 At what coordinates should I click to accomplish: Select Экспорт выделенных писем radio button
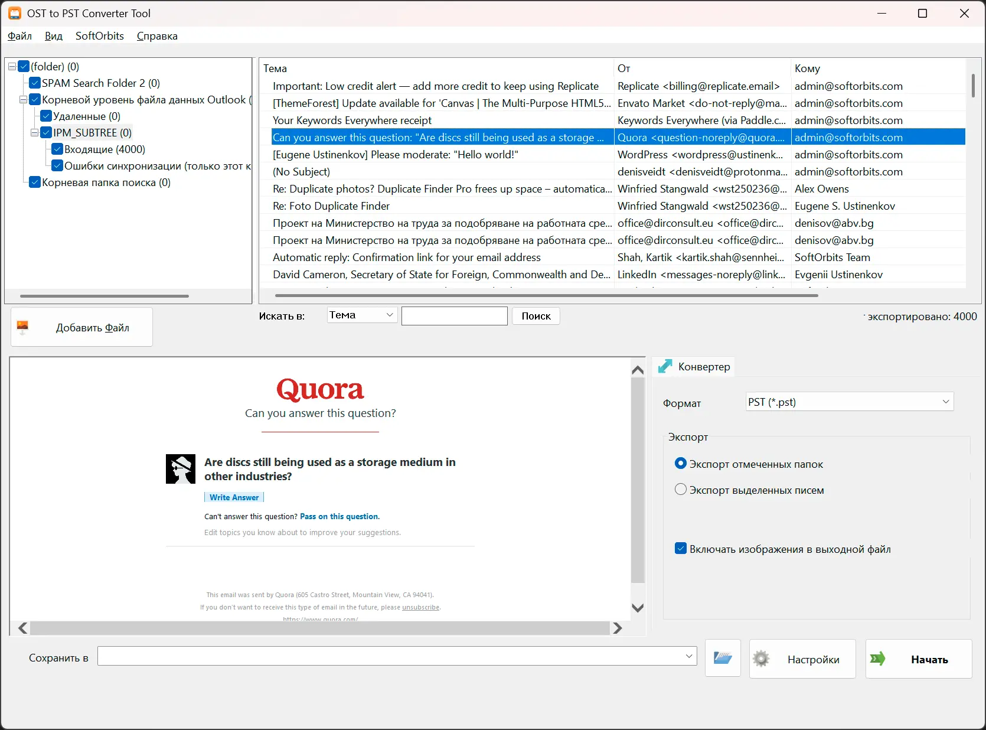pyautogui.click(x=681, y=490)
